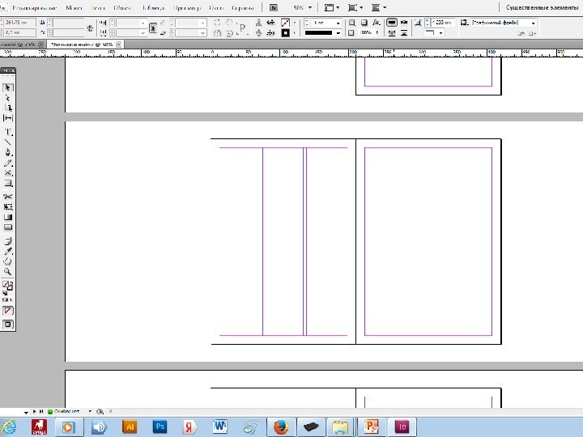Toggle the no text wrap button

(392, 23)
